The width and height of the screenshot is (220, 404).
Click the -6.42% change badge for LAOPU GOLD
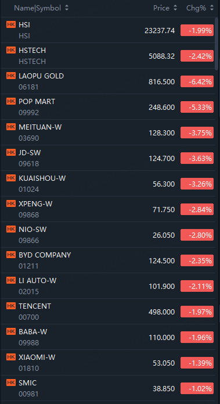(197, 81)
